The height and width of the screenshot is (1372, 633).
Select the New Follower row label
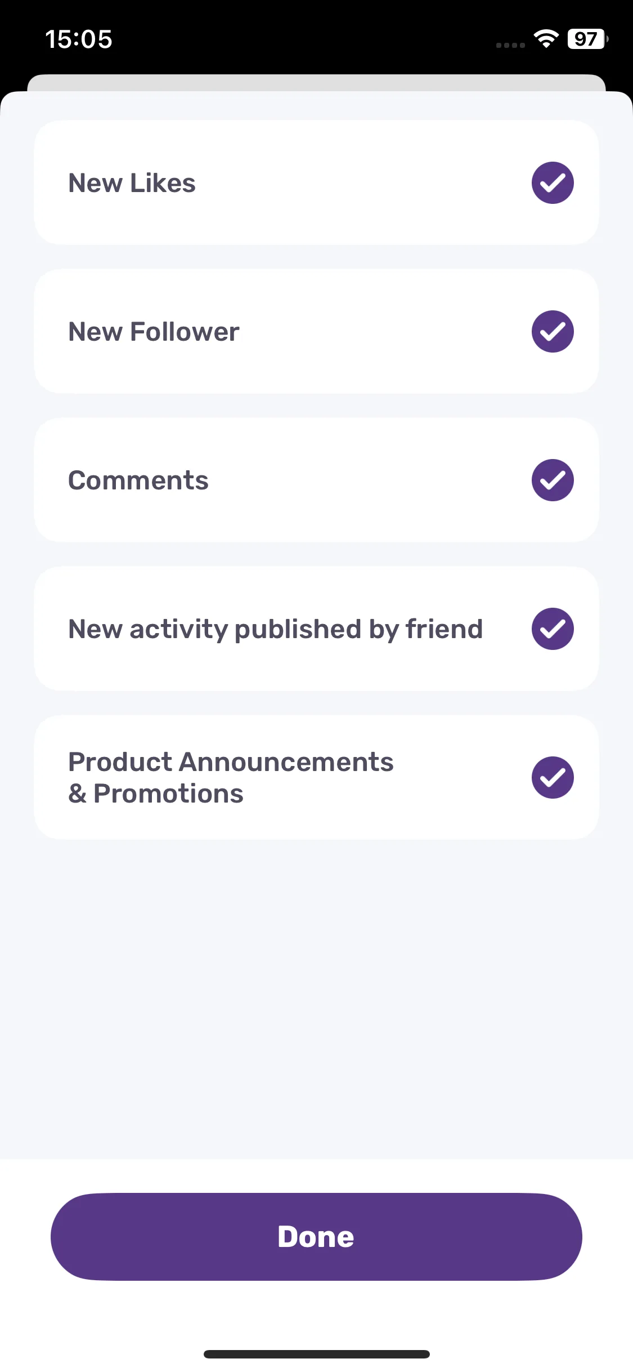pos(154,332)
